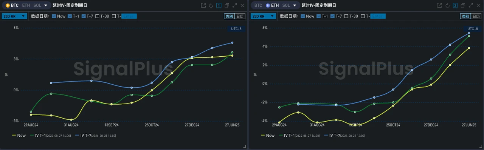Select 日历 view in BTC panel
Screen dimensions: 484x150
point(240,16)
